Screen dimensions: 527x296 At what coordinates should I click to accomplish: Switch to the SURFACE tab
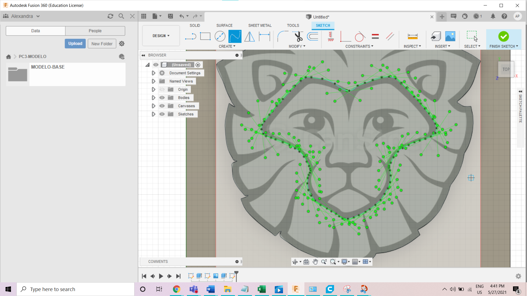224,25
